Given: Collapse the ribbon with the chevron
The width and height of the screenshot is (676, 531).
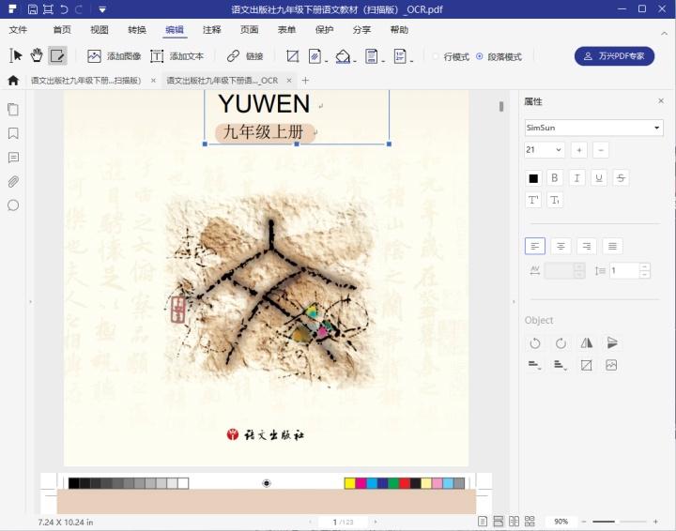Looking at the screenshot, I should point(664,33).
